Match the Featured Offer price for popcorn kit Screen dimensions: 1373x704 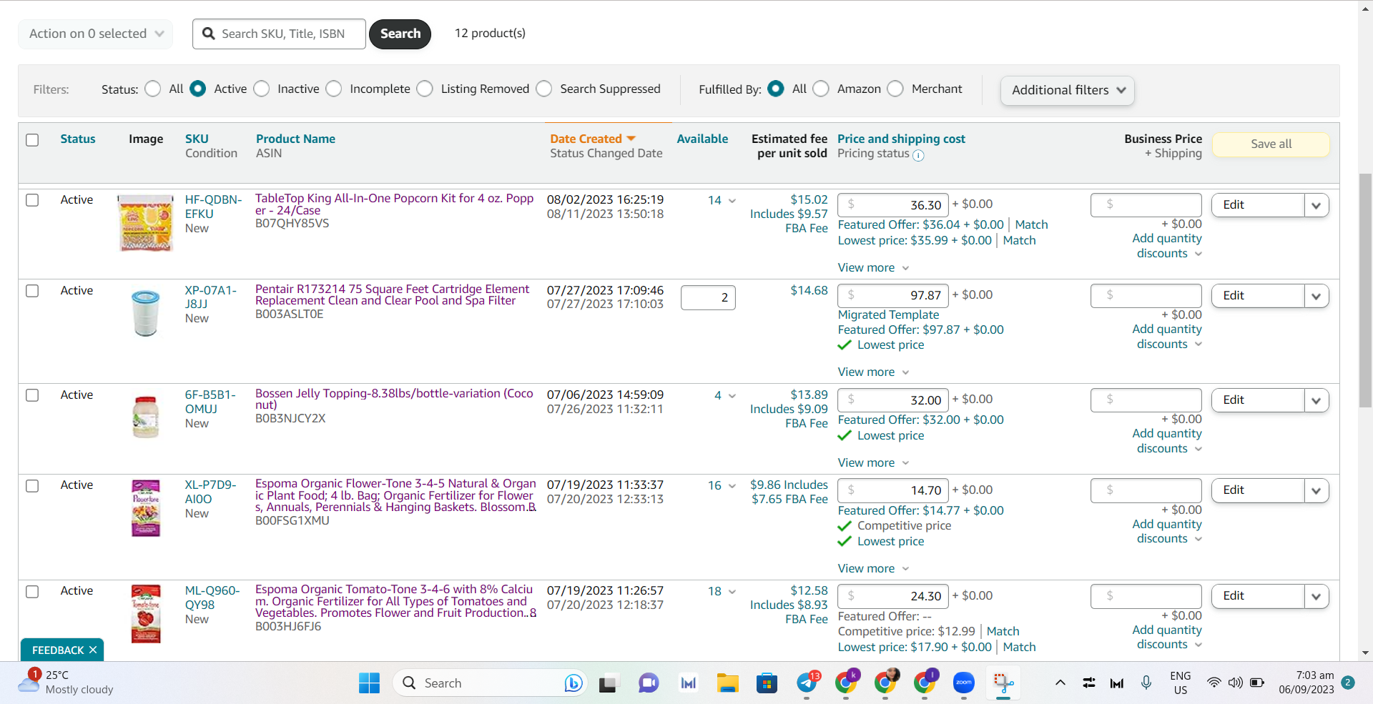[1031, 224]
